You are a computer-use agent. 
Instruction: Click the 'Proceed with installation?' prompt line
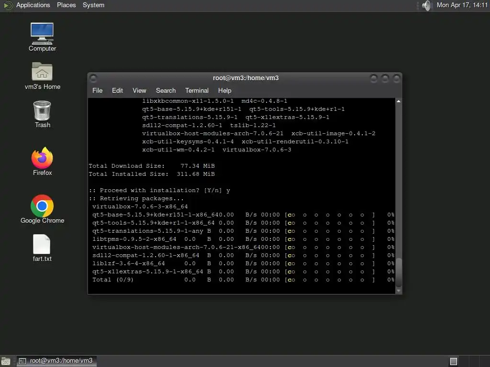159,190
